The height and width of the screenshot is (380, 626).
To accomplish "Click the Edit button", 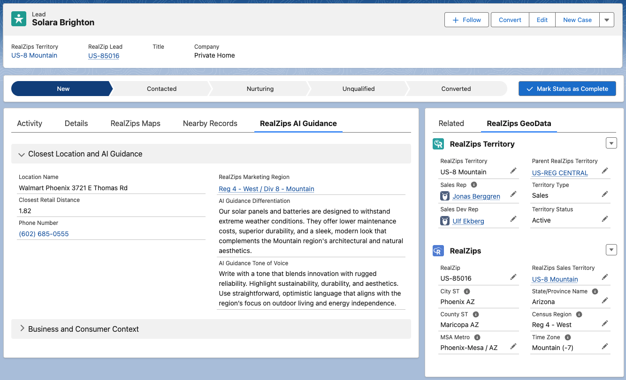I will [542, 20].
